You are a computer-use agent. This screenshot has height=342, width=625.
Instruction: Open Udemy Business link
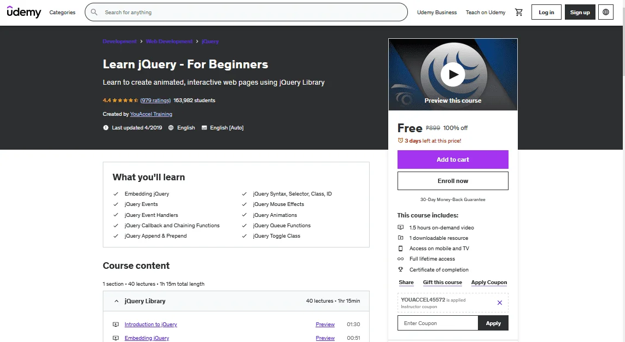[437, 13]
